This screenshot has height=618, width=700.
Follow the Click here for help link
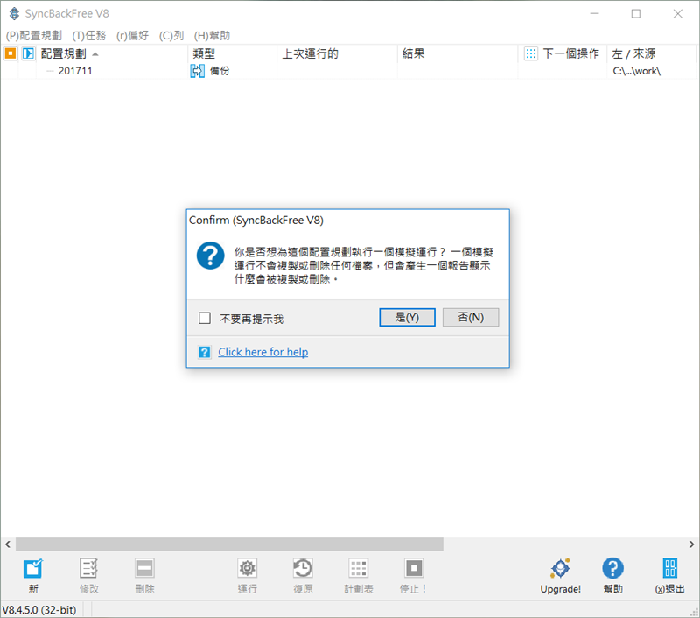(x=263, y=352)
